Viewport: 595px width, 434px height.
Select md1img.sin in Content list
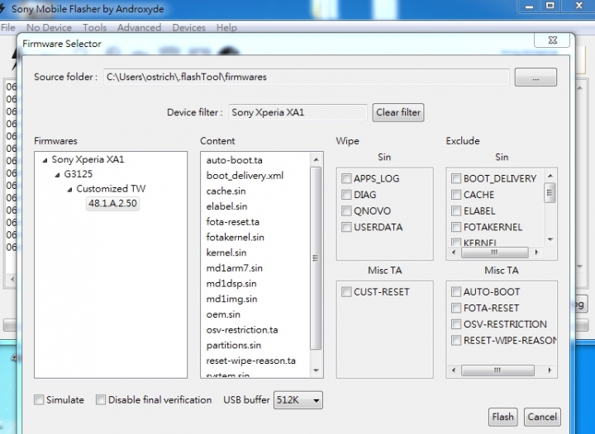pos(231,300)
